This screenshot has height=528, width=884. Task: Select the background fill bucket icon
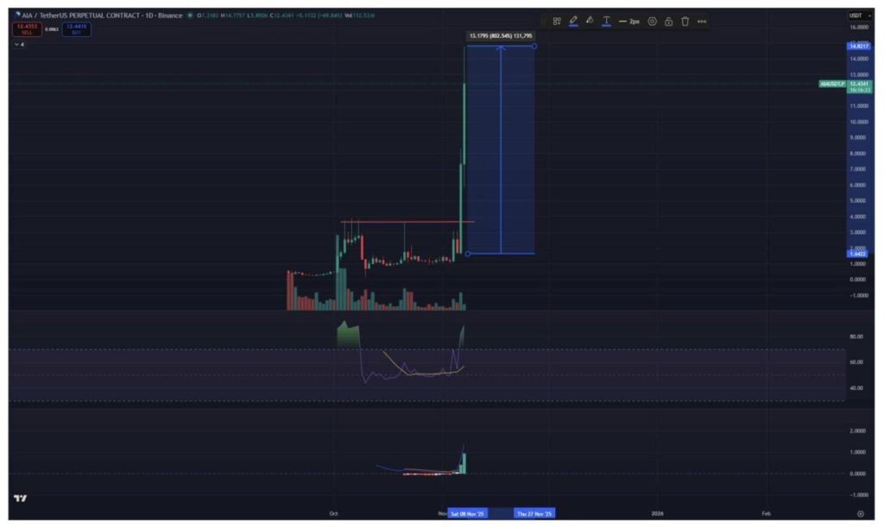(x=590, y=21)
